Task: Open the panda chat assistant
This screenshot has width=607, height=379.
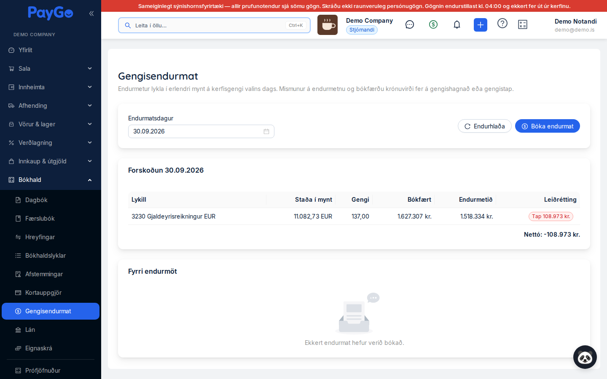Action: [585, 357]
